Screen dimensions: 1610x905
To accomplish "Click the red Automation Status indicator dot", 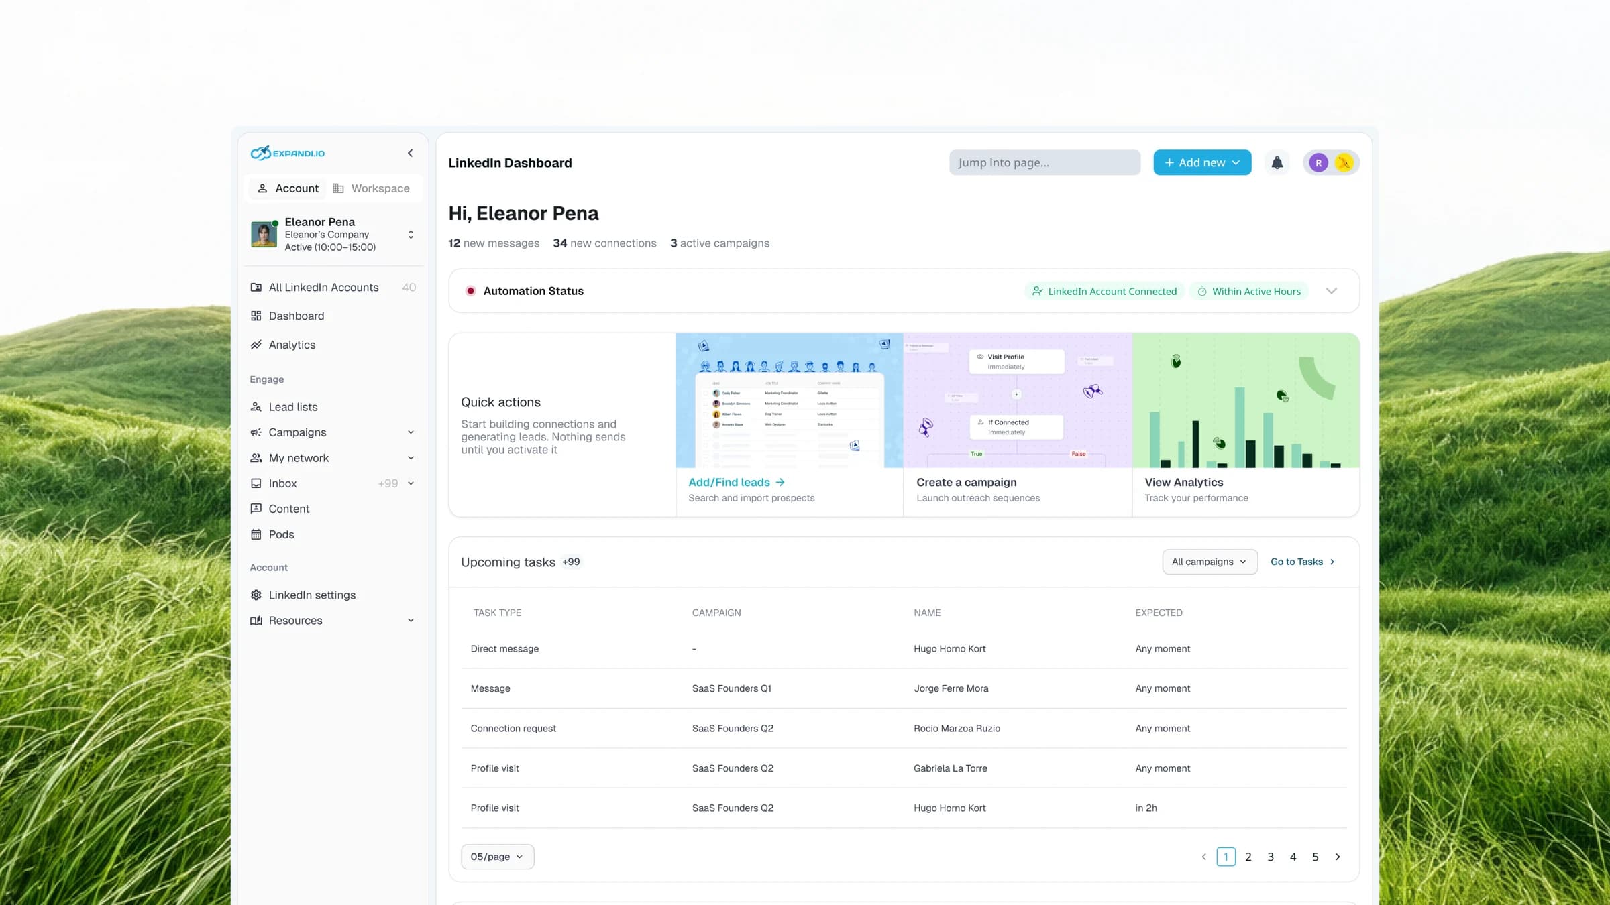I will coord(470,291).
